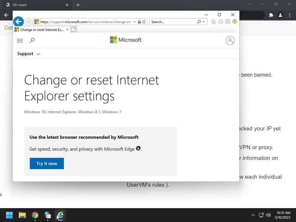
Task: Open the address bar autocomplete dropdown
Action: pos(134,22)
